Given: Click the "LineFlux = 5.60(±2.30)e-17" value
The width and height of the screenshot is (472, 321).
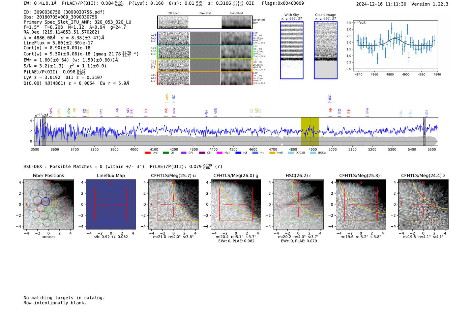Looking at the screenshot, I should [58, 43].
